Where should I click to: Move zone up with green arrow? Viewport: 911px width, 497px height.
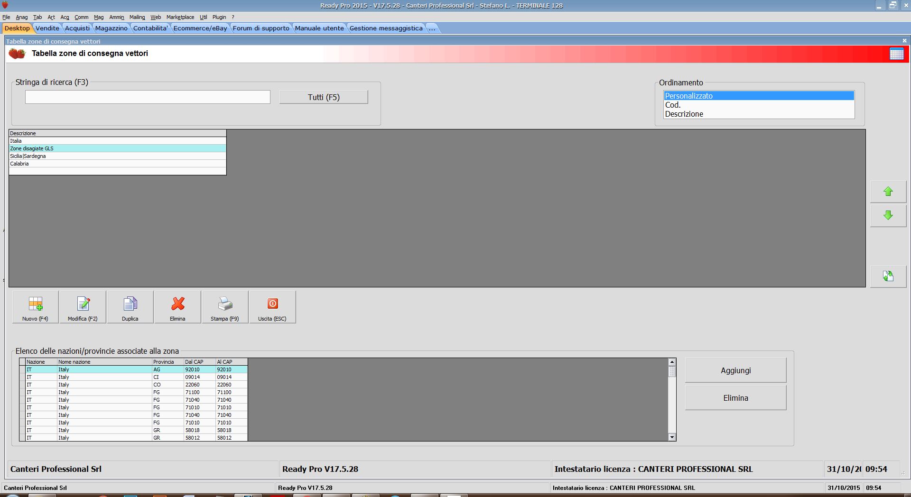coord(888,192)
